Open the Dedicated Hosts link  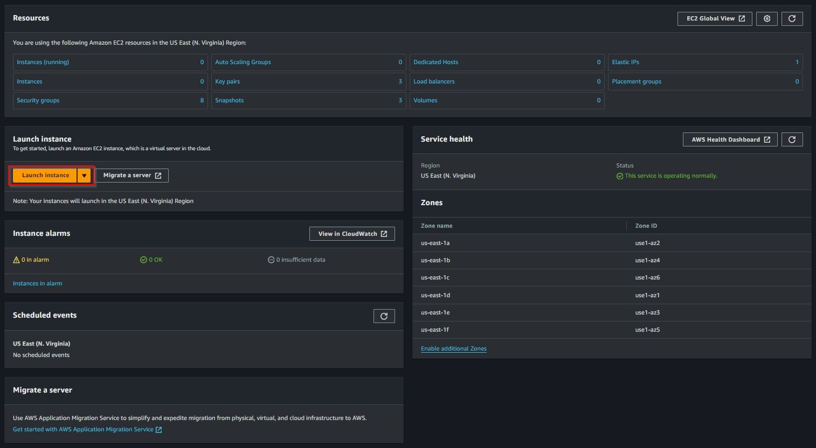tap(436, 62)
